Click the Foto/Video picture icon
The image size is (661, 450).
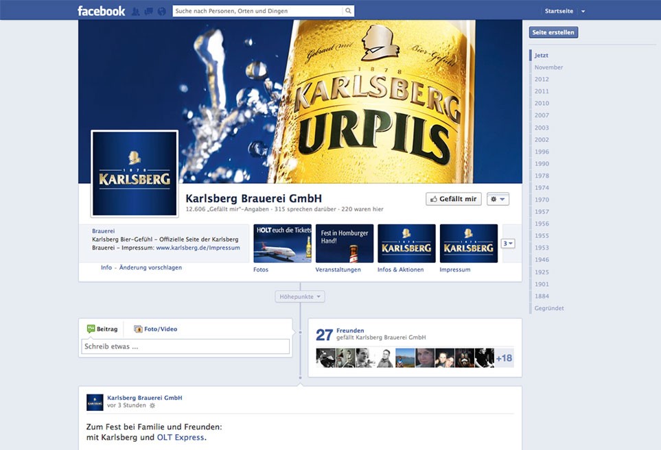point(138,329)
